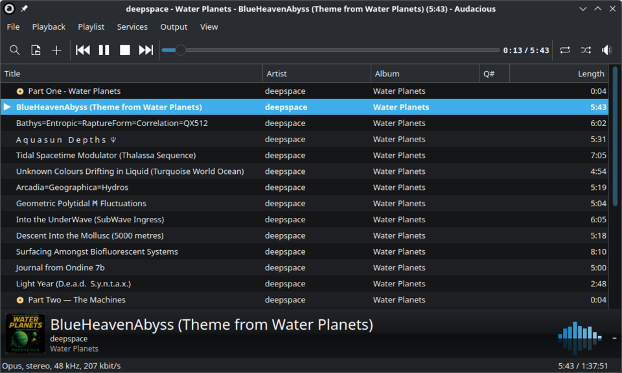Pause the current playback
Viewport: 622px width, 373px height.
(x=104, y=50)
